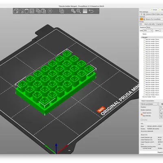Click the Sliced Info section header
Viewport: 163px width, 163px height.
coord(144,135)
